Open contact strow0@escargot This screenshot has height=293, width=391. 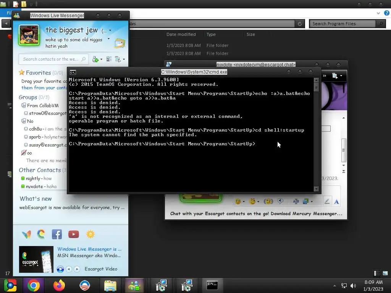pyautogui.click(x=45, y=113)
